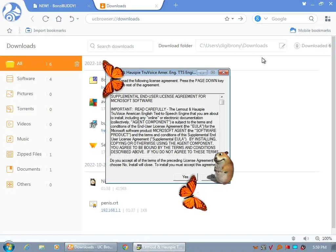Image resolution: width=336 pixels, height=252 pixels.
Task: Open the extensions grid icon
Action: coord(328,19)
